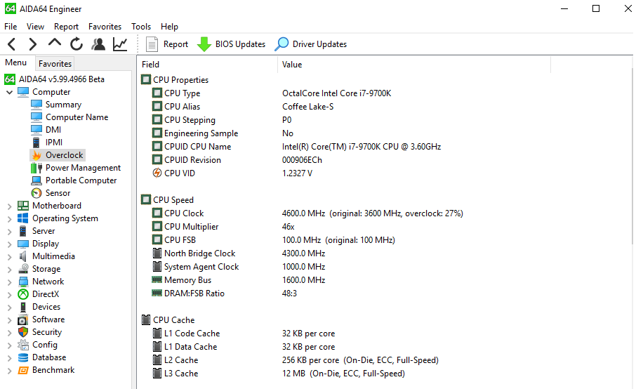This screenshot has height=389, width=643.
Task: Go back using the left arrow
Action: [12, 44]
